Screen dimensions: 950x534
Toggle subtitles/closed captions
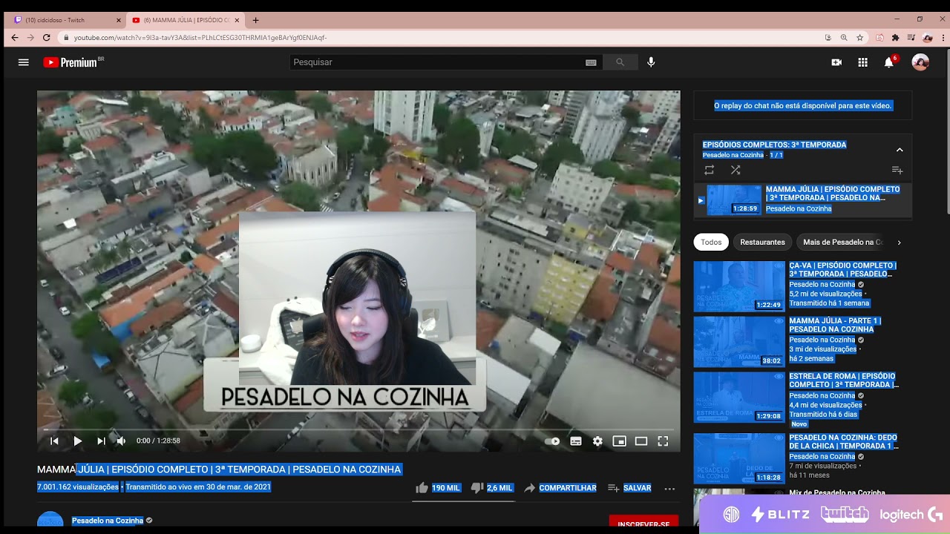(575, 441)
